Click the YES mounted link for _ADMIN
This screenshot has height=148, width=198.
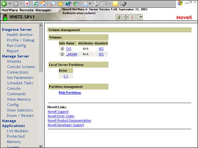(x=101, y=54)
